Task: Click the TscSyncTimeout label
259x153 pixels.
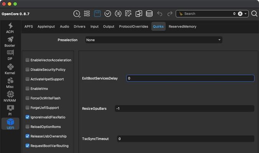Action: tap(95, 139)
